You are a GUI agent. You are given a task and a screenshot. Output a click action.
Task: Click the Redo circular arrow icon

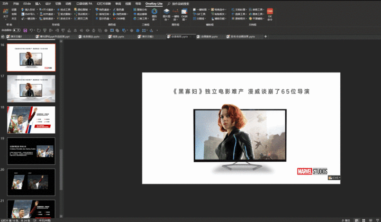point(39,30)
